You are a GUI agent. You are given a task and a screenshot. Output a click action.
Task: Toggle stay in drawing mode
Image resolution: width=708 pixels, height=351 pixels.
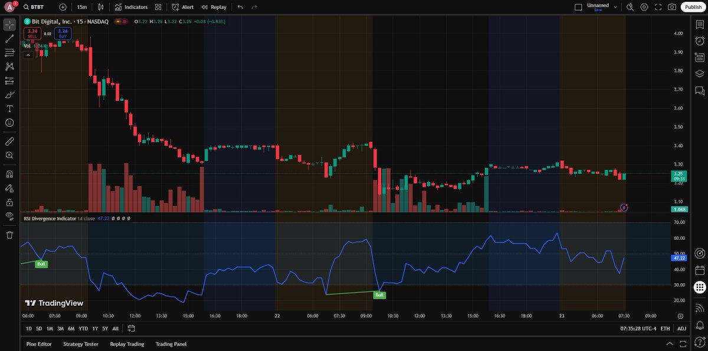pos(9,188)
